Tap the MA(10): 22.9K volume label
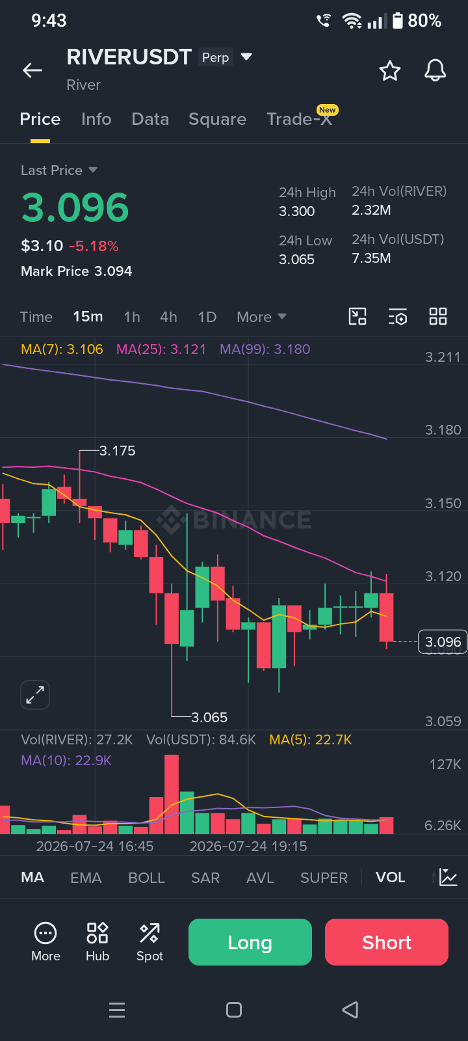Image resolution: width=468 pixels, height=1041 pixels. tap(66, 761)
